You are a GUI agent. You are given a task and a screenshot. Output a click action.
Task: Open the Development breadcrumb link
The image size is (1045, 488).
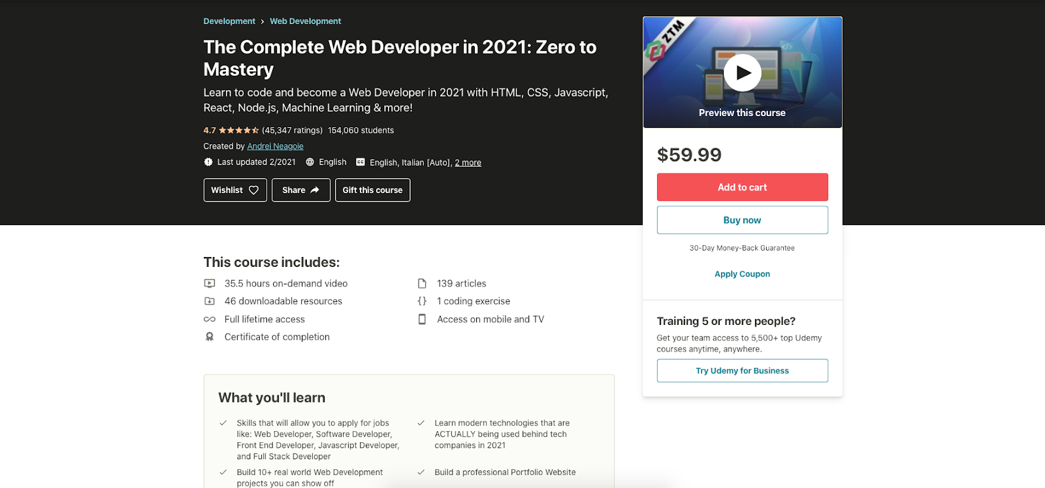tap(229, 22)
